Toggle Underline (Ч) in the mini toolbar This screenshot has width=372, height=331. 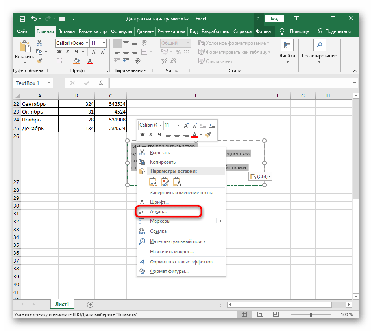click(x=159, y=135)
